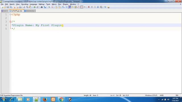Screen dimensions: 182x102
Task: Click Windows (CR LF) in status bar
Action: (151, 95)
